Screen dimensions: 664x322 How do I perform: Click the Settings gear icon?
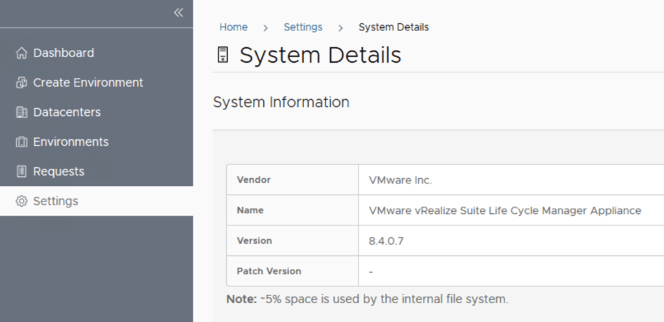click(x=21, y=201)
